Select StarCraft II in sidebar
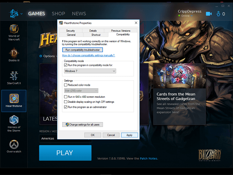 tap(14, 78)
